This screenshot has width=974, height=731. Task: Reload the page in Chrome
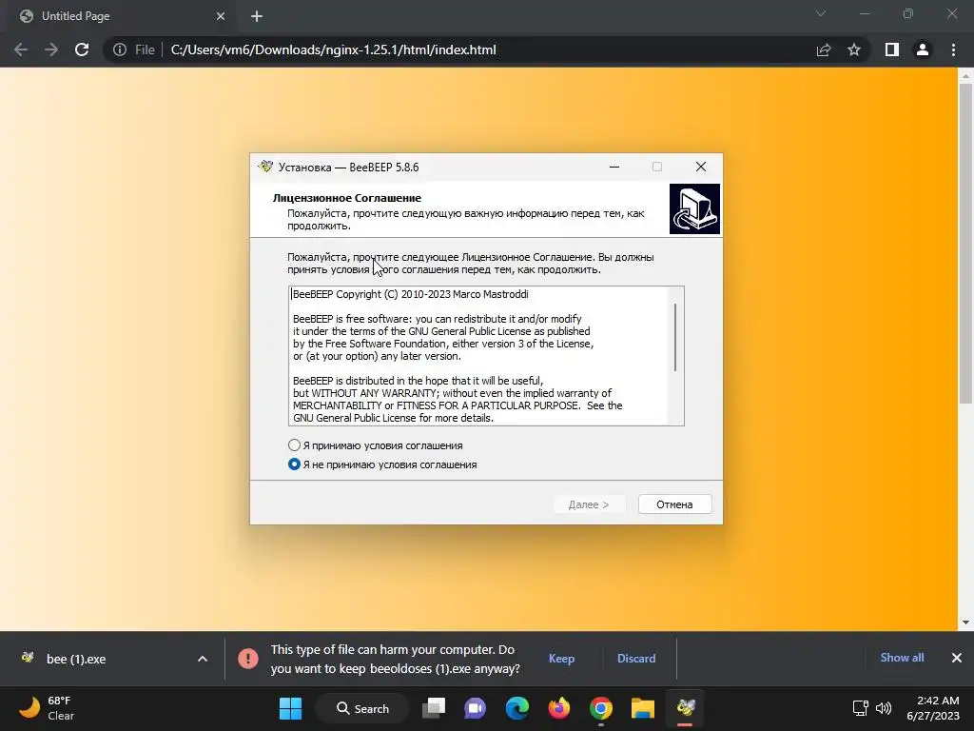pyautogui.click(x=82, y=49)
